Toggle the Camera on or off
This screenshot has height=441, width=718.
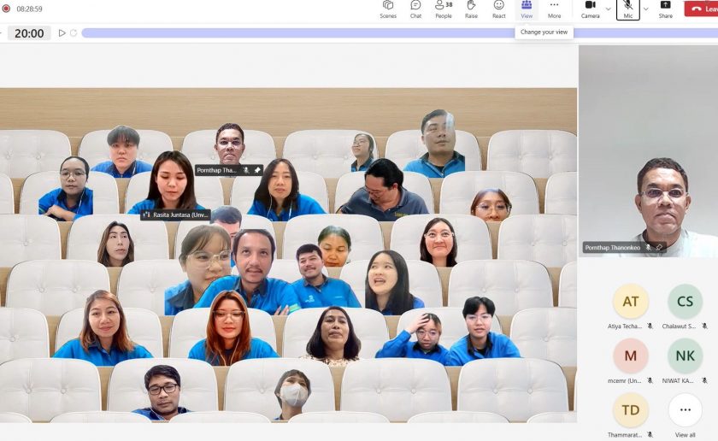590,9
